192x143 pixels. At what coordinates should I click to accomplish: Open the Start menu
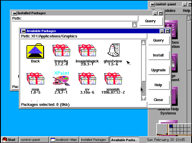point(9,140)
